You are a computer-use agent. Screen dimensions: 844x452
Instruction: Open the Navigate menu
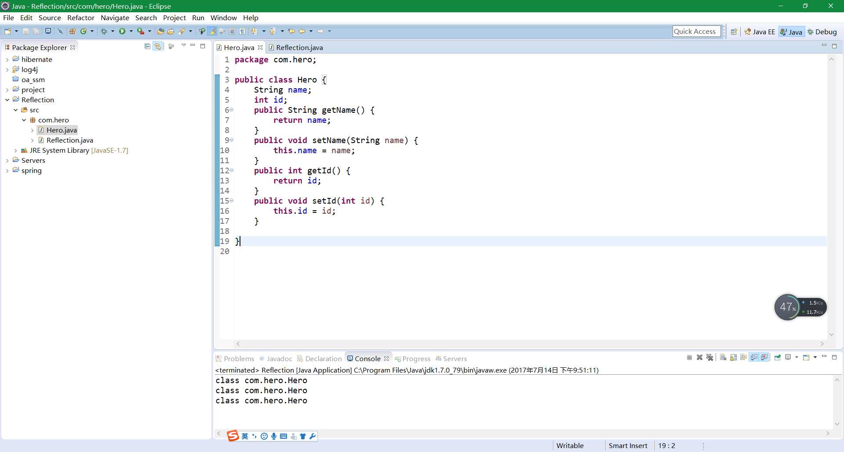coord(115,18)
